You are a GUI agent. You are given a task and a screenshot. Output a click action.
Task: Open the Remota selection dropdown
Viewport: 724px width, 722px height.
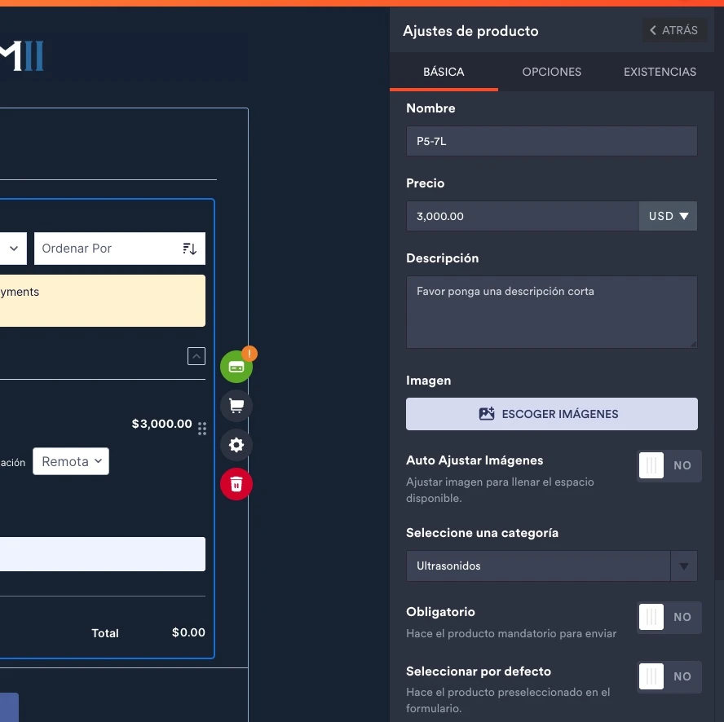71,461
